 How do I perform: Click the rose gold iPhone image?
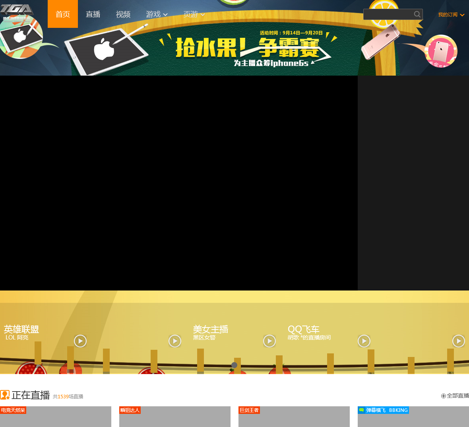click(380, 42)
